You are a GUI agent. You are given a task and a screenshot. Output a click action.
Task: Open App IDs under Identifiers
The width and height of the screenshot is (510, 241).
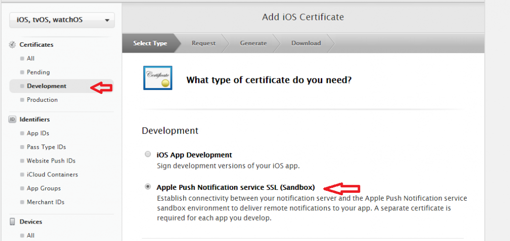click(x=38, y=133)
